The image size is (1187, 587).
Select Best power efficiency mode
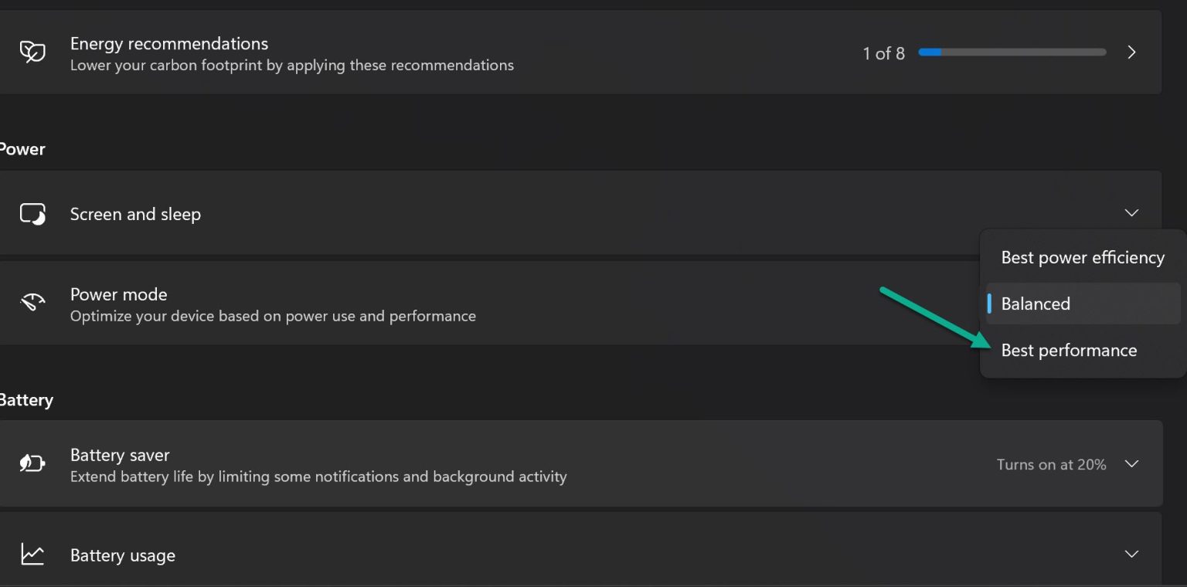(1082, 257)
